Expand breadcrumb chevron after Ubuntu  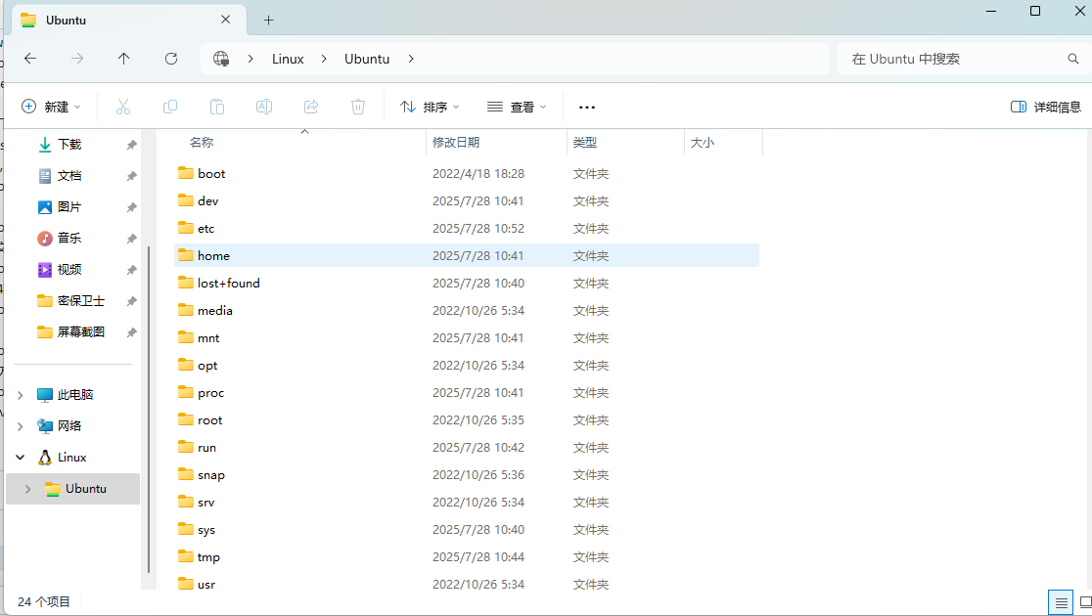click(x=411, y=59)
